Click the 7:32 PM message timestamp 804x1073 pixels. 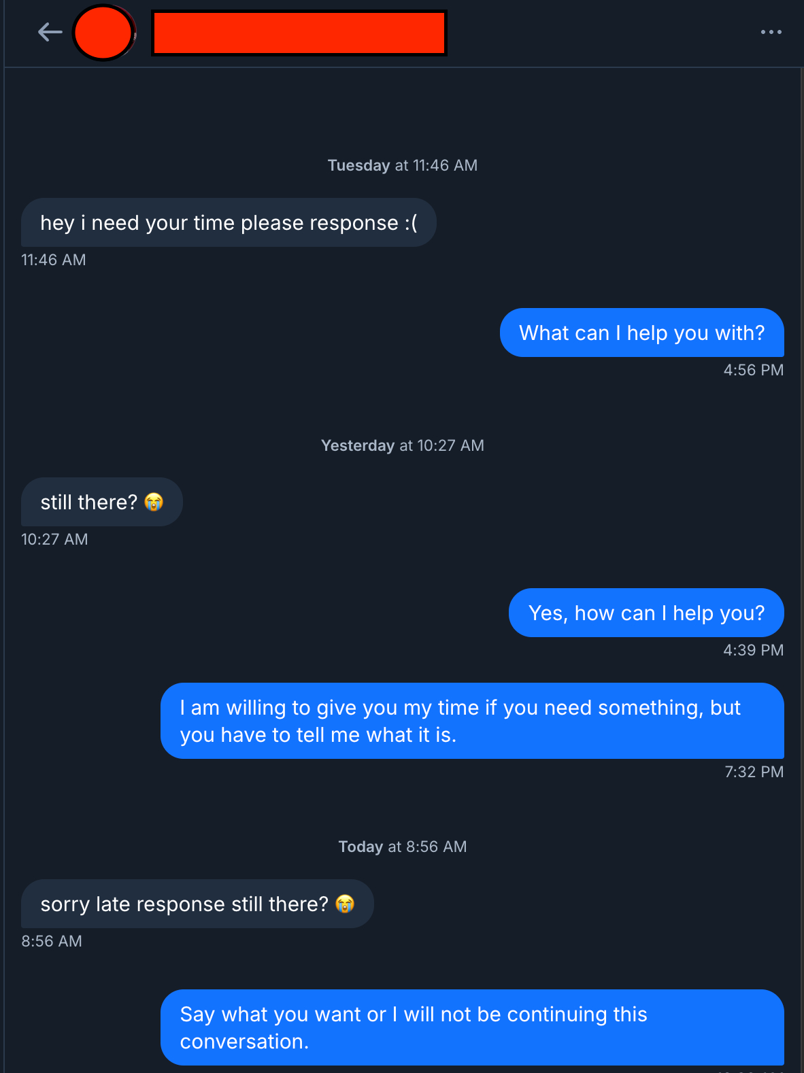pos(754,772)
